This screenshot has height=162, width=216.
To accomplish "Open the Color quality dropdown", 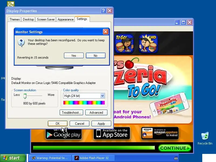I will [102, 96].
